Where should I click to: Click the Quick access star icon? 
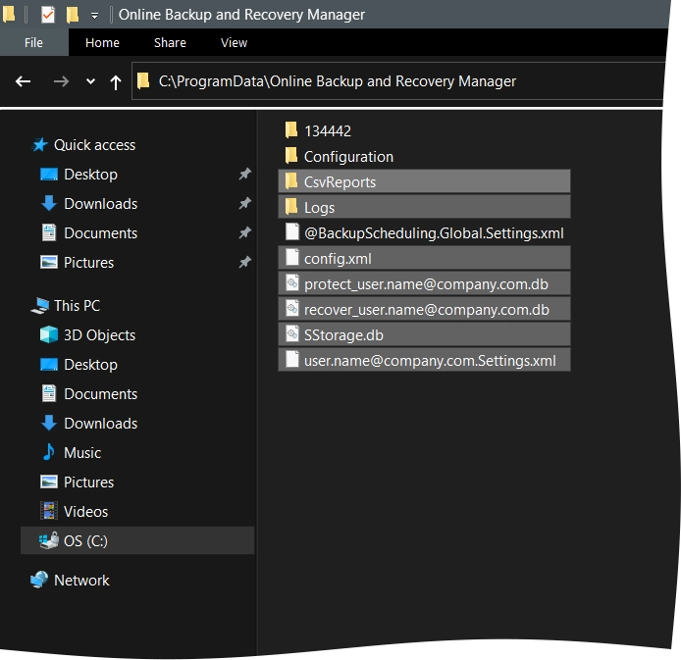[x=40, y=145]
